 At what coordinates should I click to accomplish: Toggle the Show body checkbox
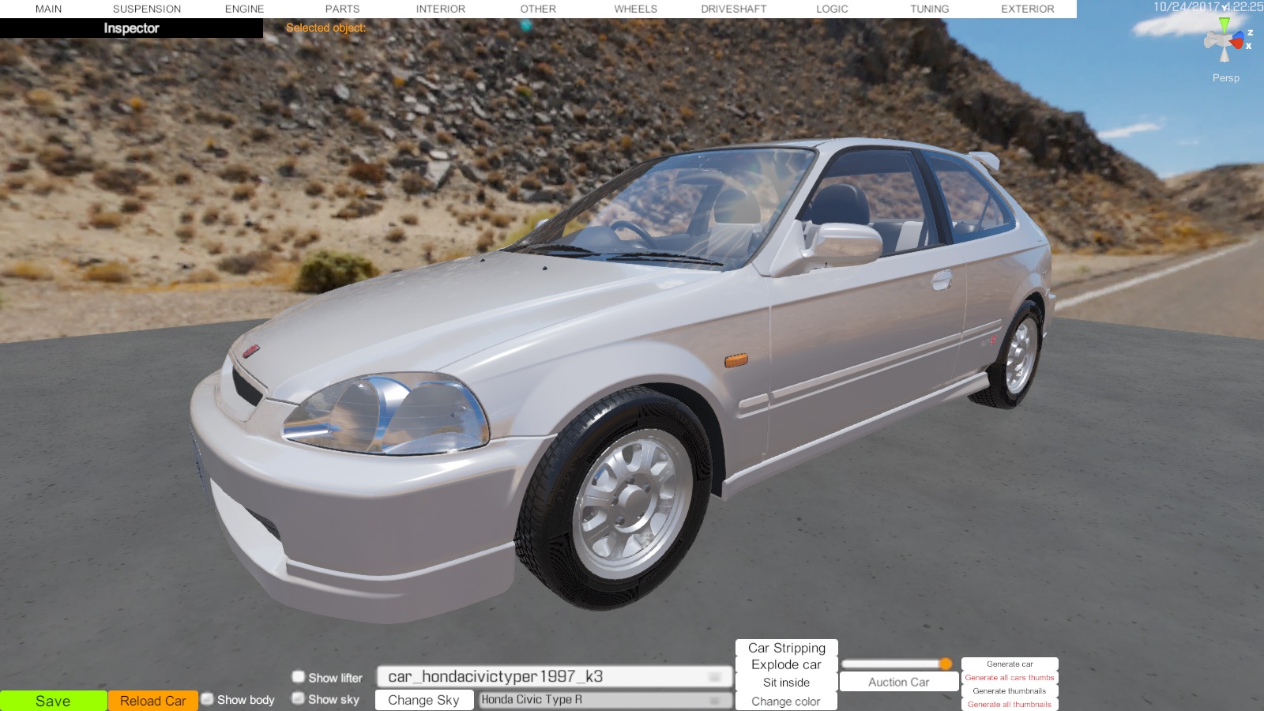tap(208, 699)
